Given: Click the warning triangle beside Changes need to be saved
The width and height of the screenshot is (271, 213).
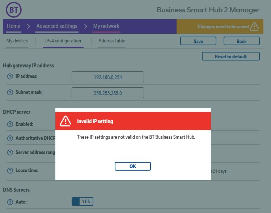Looking at the screenshot, I should (x=254, y=26).
